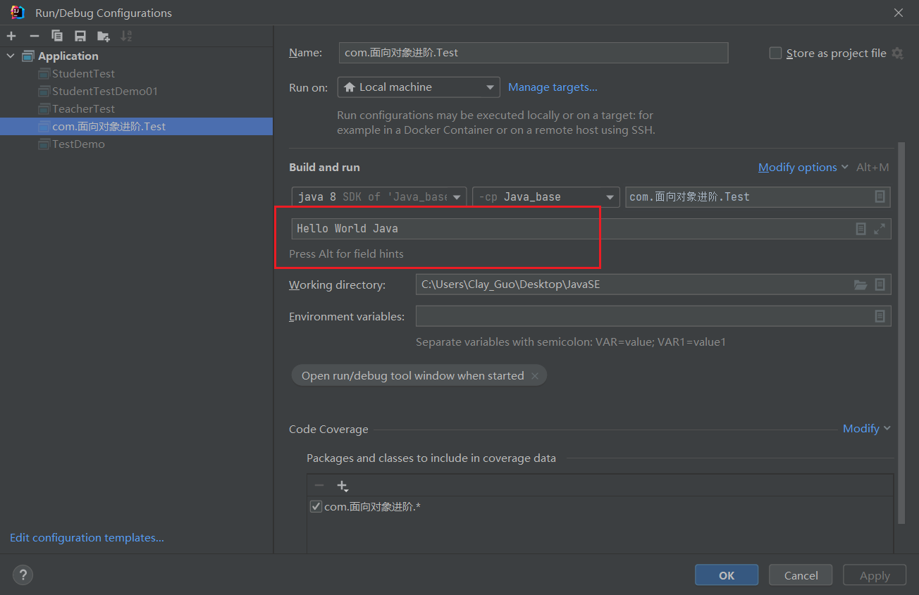Screen dimensions: 919x595
Task: Open the -cp Java_base classpath dropdown
Action: pos(545,197)
